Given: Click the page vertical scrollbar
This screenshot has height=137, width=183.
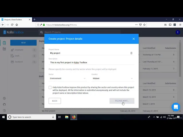Looking at the screenshot, I should pos(180,59).
